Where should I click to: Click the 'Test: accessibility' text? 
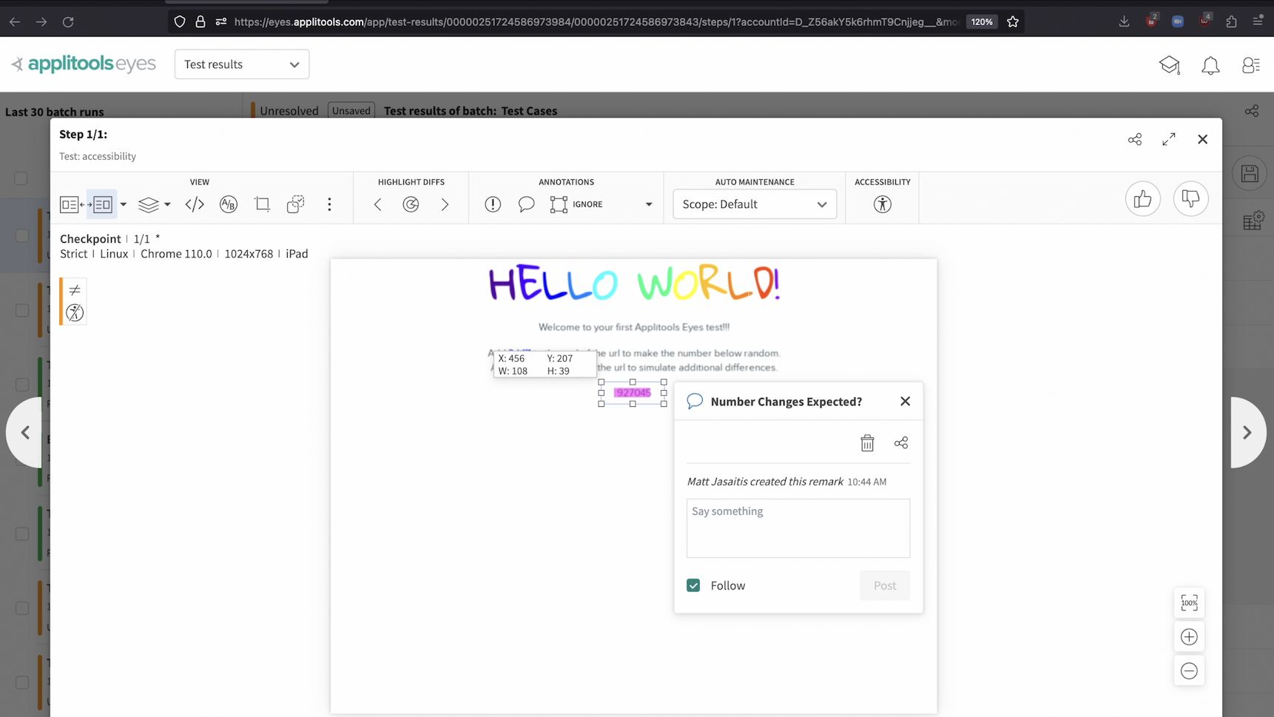[98, 156]
